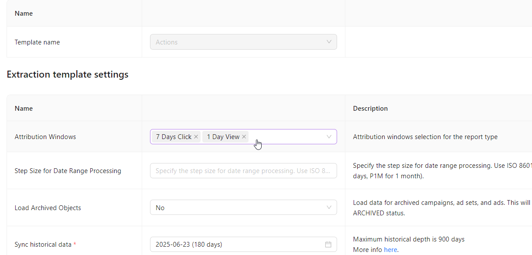Image resolution: width=532 pixels, height=255 pixels.
Task: Click the 2025-06-23 (180 days) date value
Action: click(189, 245)
